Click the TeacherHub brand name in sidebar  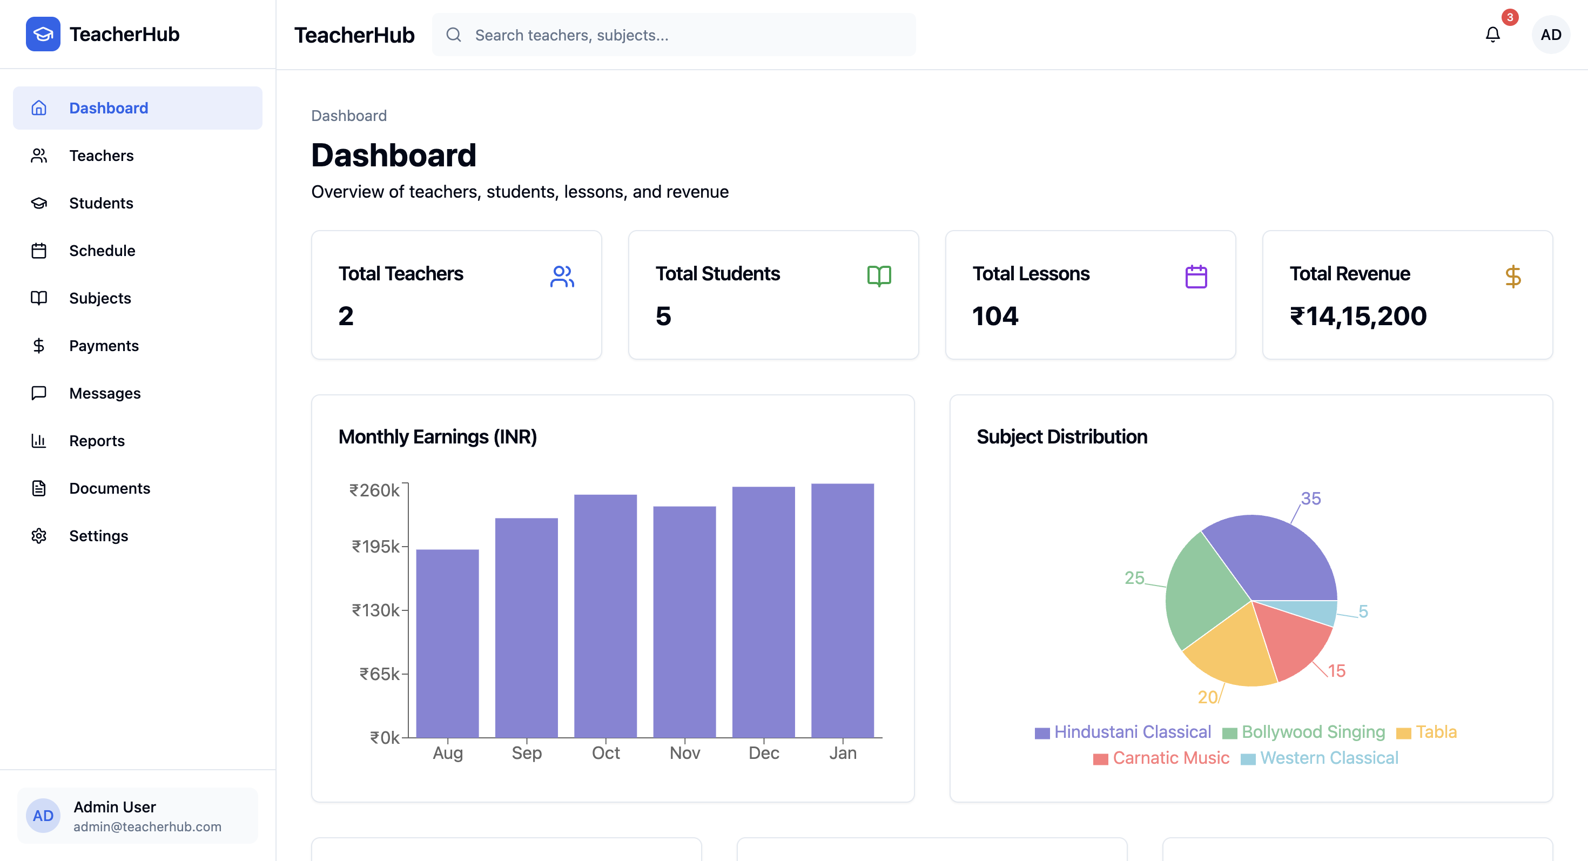pyautogui.click(x=124, y=34)
